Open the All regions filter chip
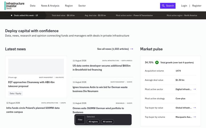Screen dimensions: 206x128 (x=93, y=122)
